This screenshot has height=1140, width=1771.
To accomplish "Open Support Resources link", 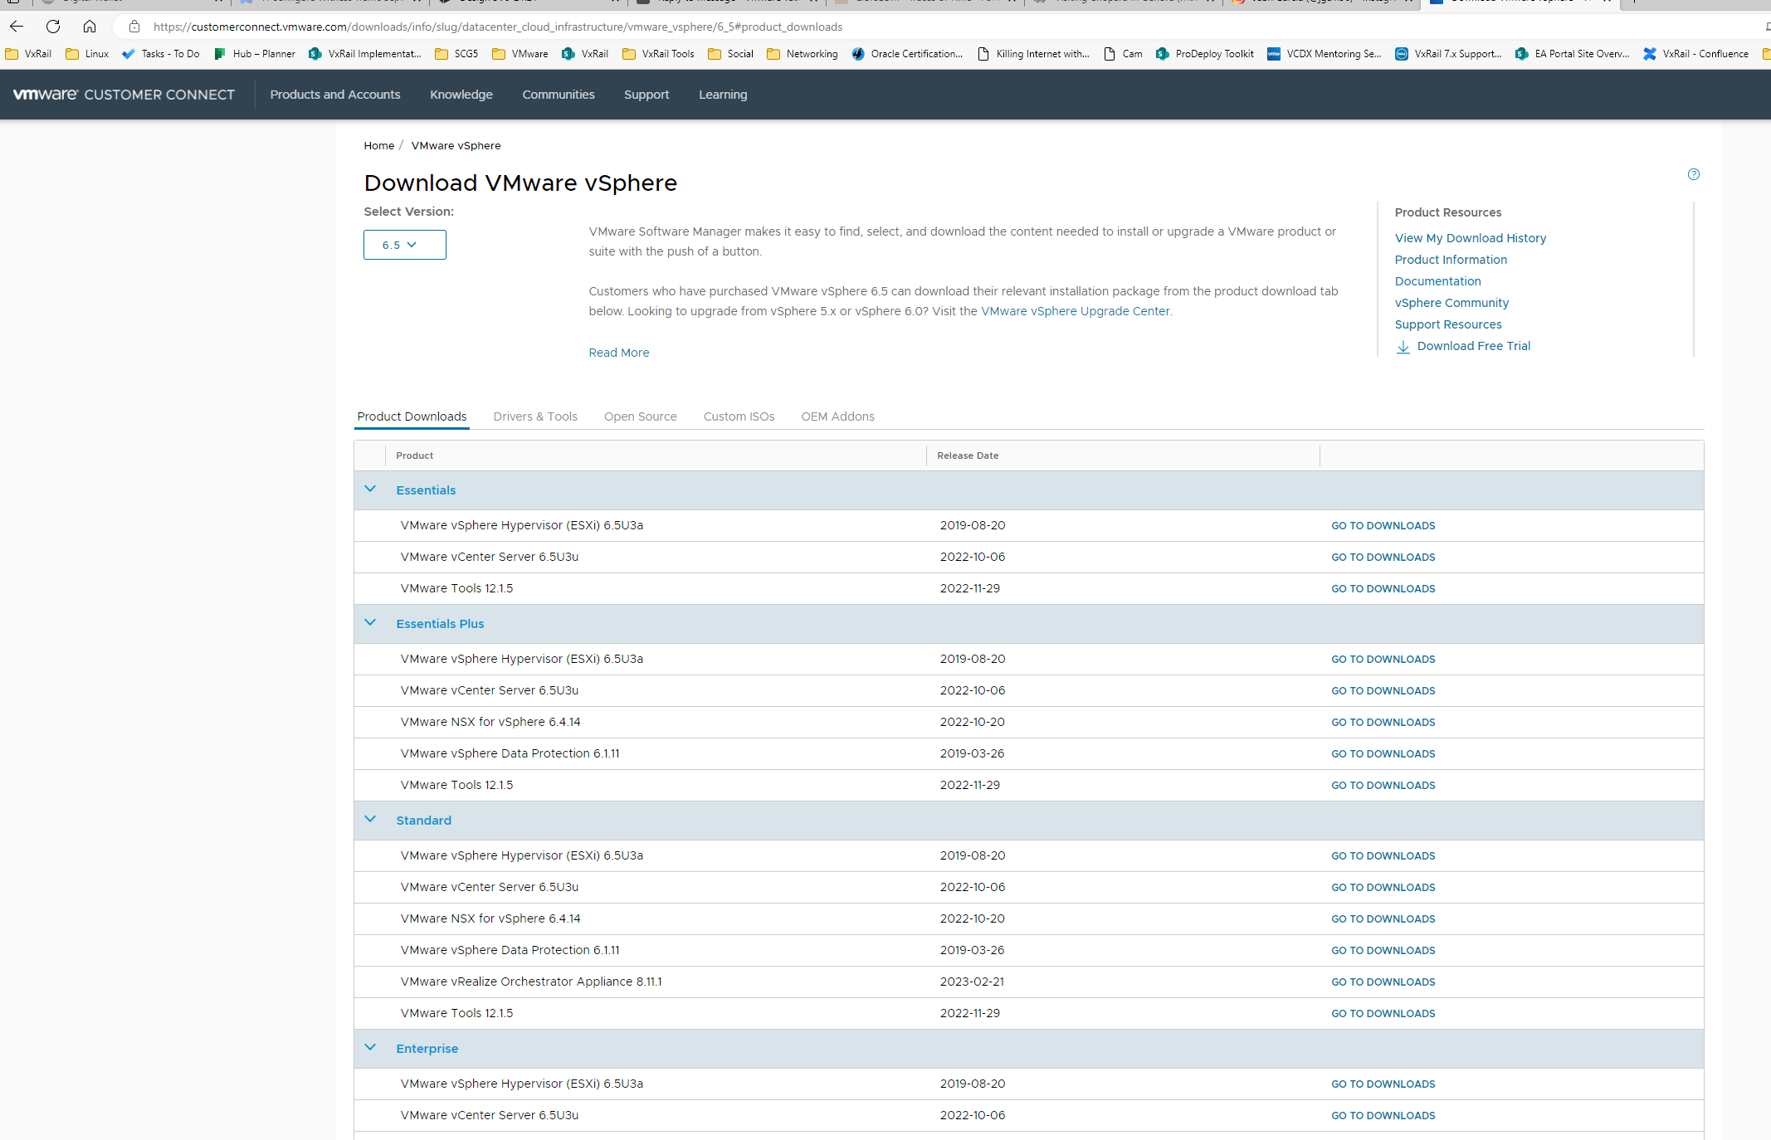I will coord(1448,324).
